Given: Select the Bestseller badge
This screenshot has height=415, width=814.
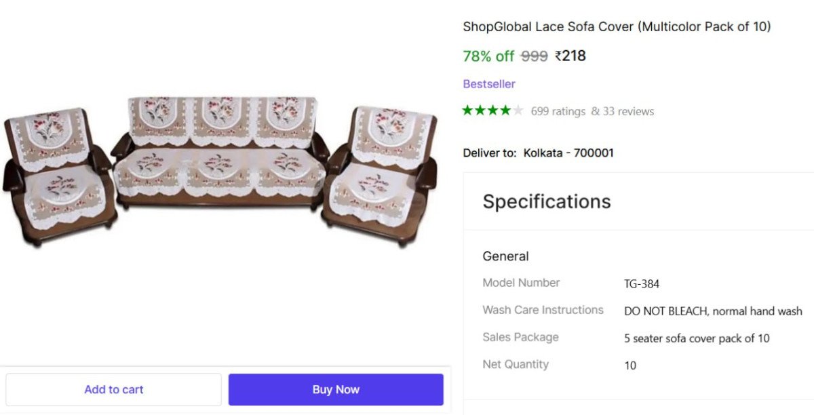Looking at the screenshot, I should (489, 84).
